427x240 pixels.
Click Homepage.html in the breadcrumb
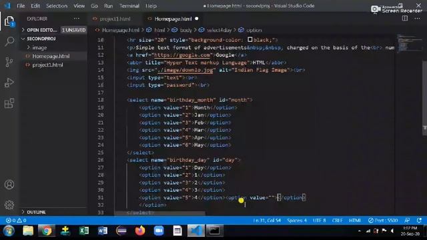[x=121, y=30]
